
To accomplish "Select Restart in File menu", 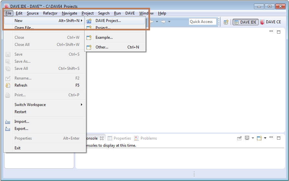I will [45, 112].
